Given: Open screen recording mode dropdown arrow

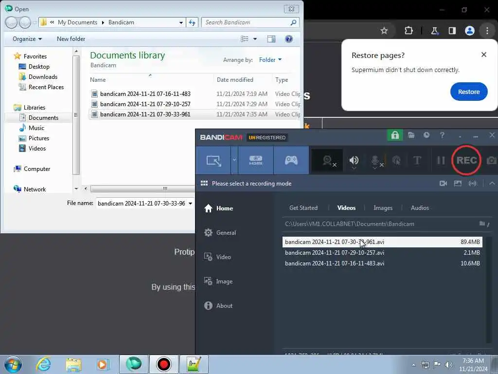Looking at the screenshot, I should pyautogui.click(x=234, y=160).
